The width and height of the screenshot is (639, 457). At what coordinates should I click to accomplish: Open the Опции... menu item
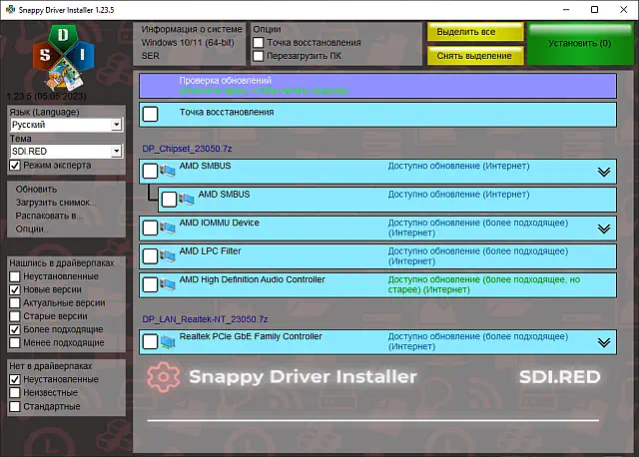point(33,228)
